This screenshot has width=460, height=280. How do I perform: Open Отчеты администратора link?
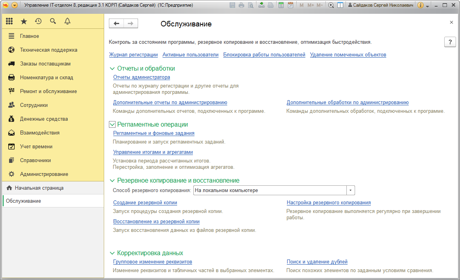[141, 77]
